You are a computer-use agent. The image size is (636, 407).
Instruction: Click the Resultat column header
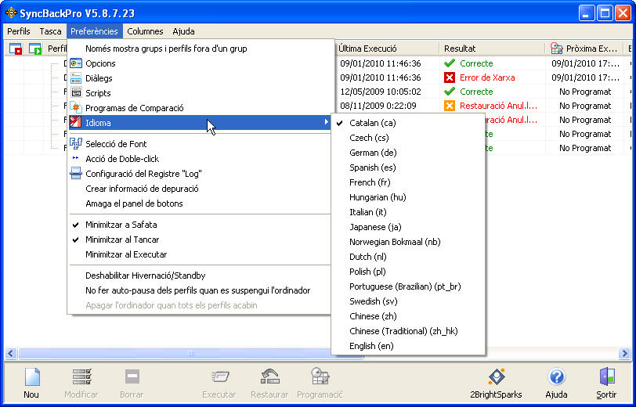492,49
